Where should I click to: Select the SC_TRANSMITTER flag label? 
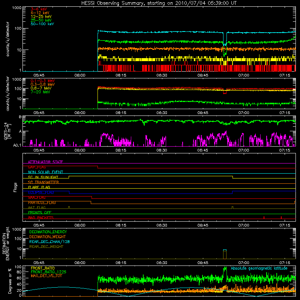pos(43,182)
